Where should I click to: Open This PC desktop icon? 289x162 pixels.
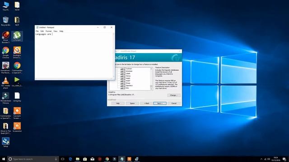[x=5, y=6]
